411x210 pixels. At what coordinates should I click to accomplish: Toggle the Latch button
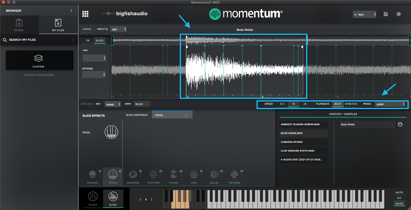coord(87,29)
